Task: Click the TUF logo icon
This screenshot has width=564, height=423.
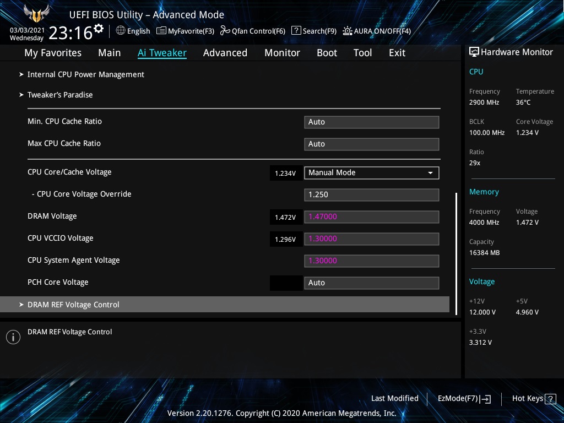Action: (x=36, y=14)
